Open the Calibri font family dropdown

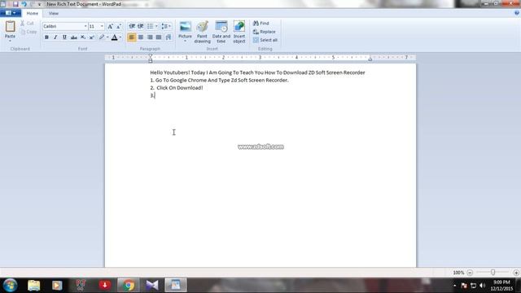(85, 26)
